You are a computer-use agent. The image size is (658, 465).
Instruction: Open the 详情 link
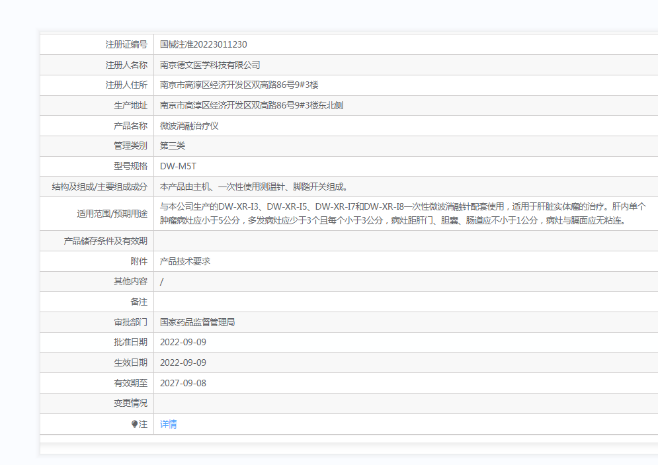(x=168, y=424)
